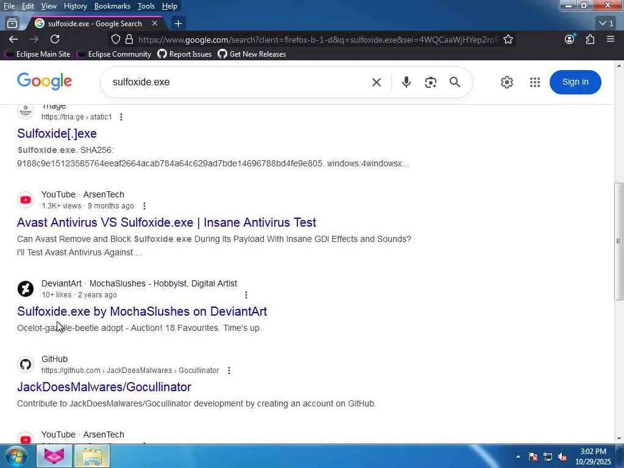Close the sulfoxide.exe Google Search tab
This screenshot has height=468, width=624.
tap(155, 24)
